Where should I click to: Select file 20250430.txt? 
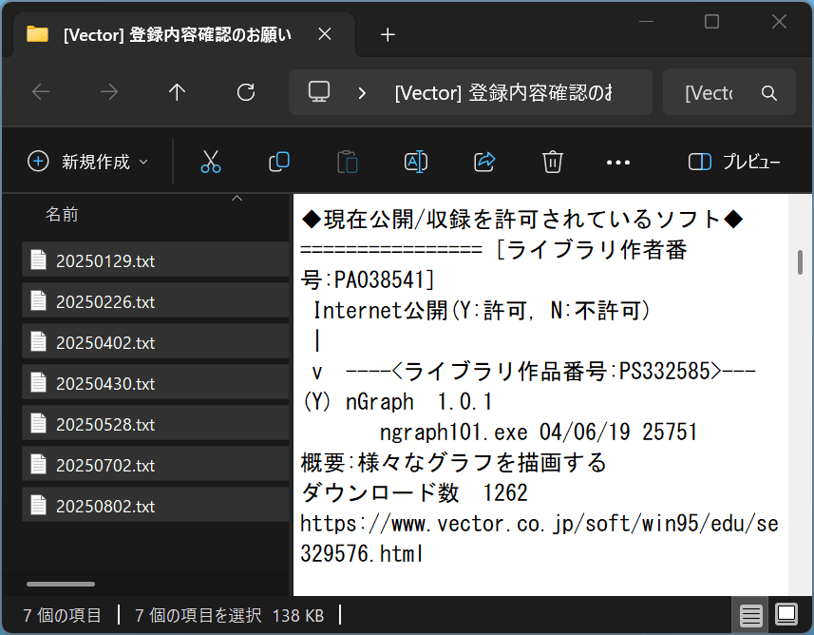155,383
